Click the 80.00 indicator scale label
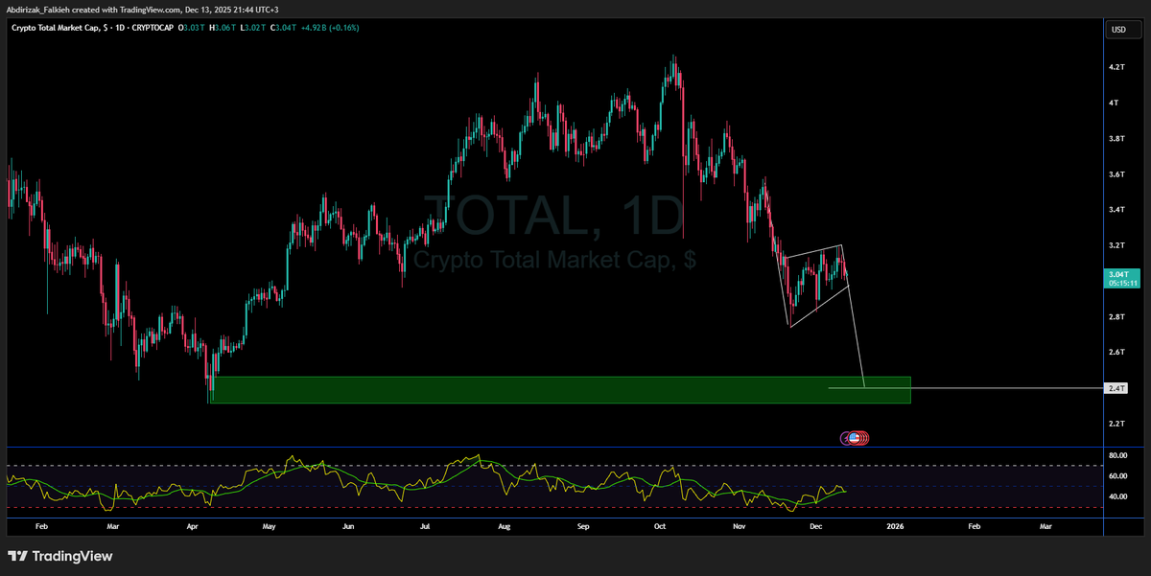Viewport: 1151px width, 576px height. coord(1118,455)
